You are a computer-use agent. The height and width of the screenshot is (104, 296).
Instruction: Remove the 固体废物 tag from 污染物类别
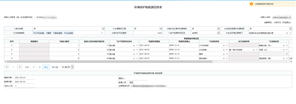[54, 33]
